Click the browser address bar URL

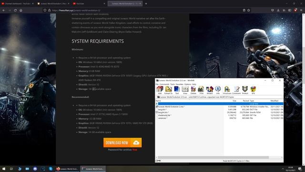76,11
